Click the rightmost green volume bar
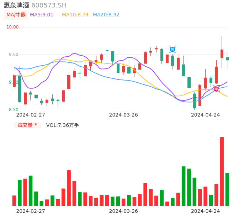The height and width of the screenshot is (216, 244). click(227, 189)
